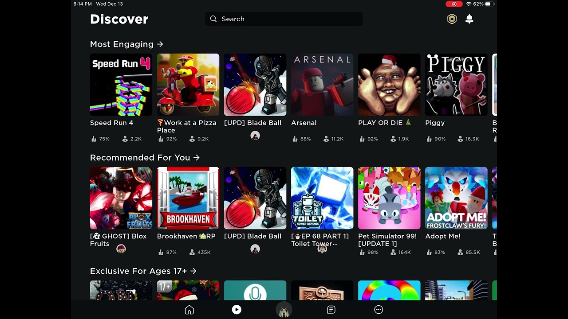The width and height of the screenshot is (568, 319).
Task: Click the 16.3K player count under Piggy
Action: [472, 139]
